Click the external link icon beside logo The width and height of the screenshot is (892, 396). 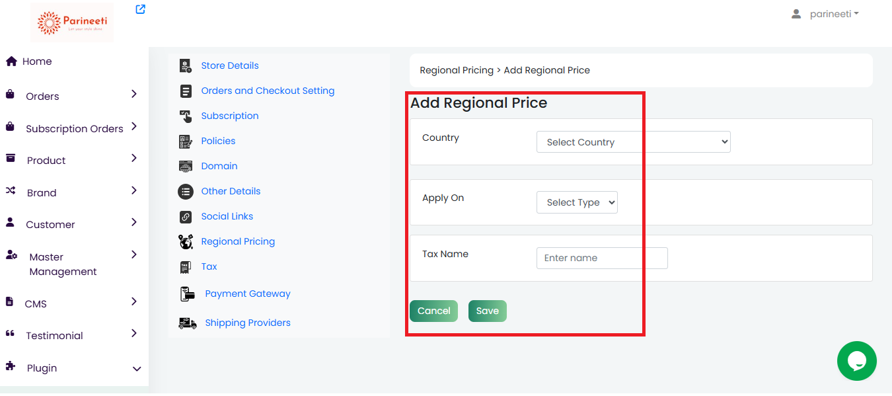tap(140, 9)
